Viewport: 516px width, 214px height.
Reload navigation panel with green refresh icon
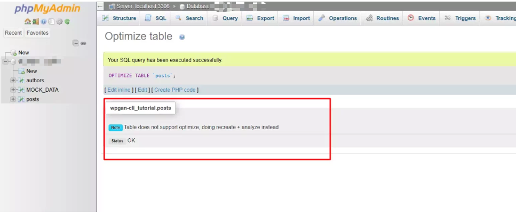coord(67,22)
